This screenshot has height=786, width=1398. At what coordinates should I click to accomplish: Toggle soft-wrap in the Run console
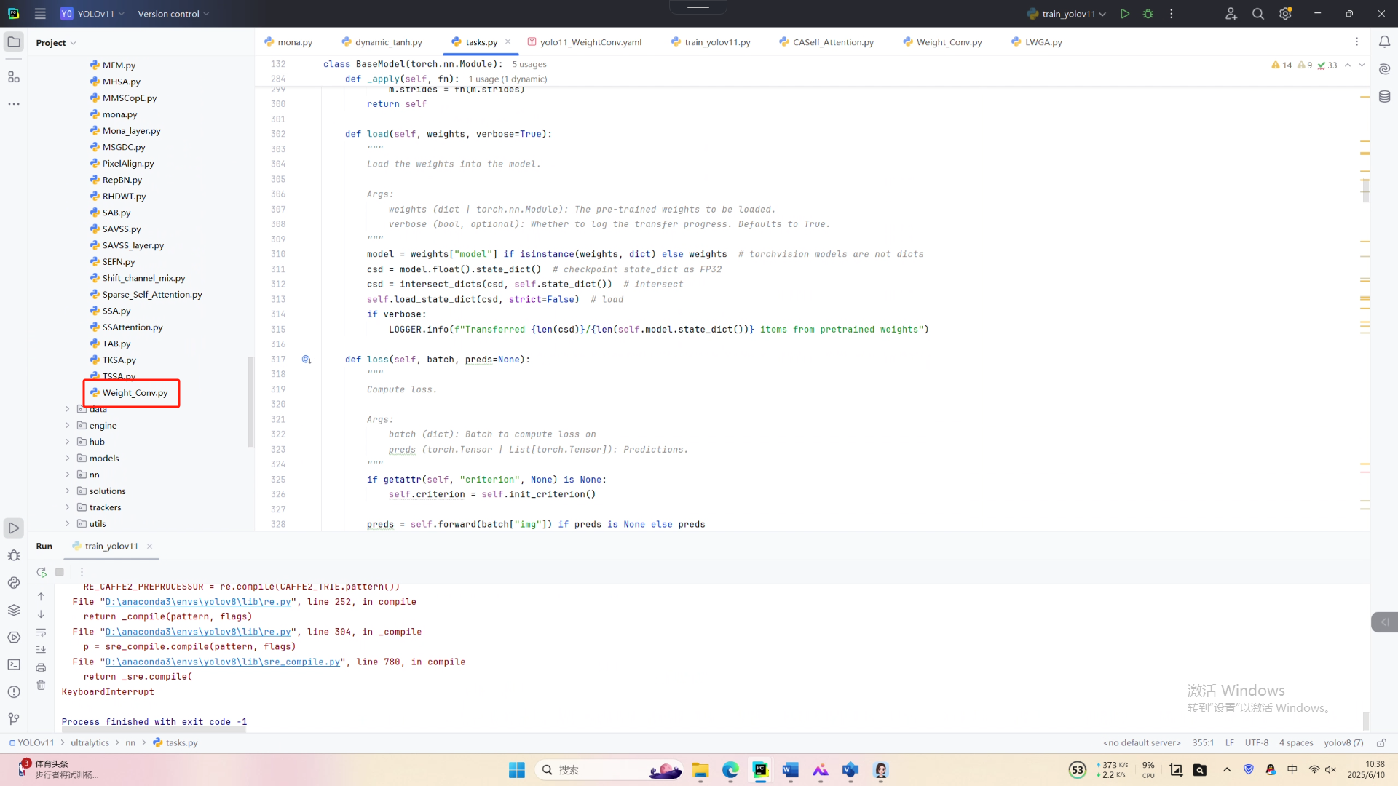click(41, 632)
